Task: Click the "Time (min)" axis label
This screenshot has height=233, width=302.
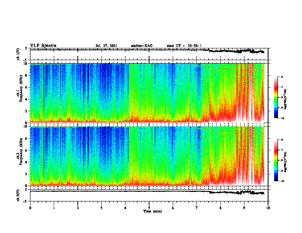Action: 153,211
